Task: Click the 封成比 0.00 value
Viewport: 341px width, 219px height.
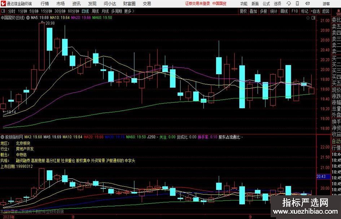Action: coord(187,137)
